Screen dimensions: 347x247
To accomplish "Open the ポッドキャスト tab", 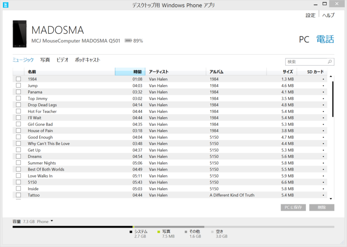I will point(88,60).
